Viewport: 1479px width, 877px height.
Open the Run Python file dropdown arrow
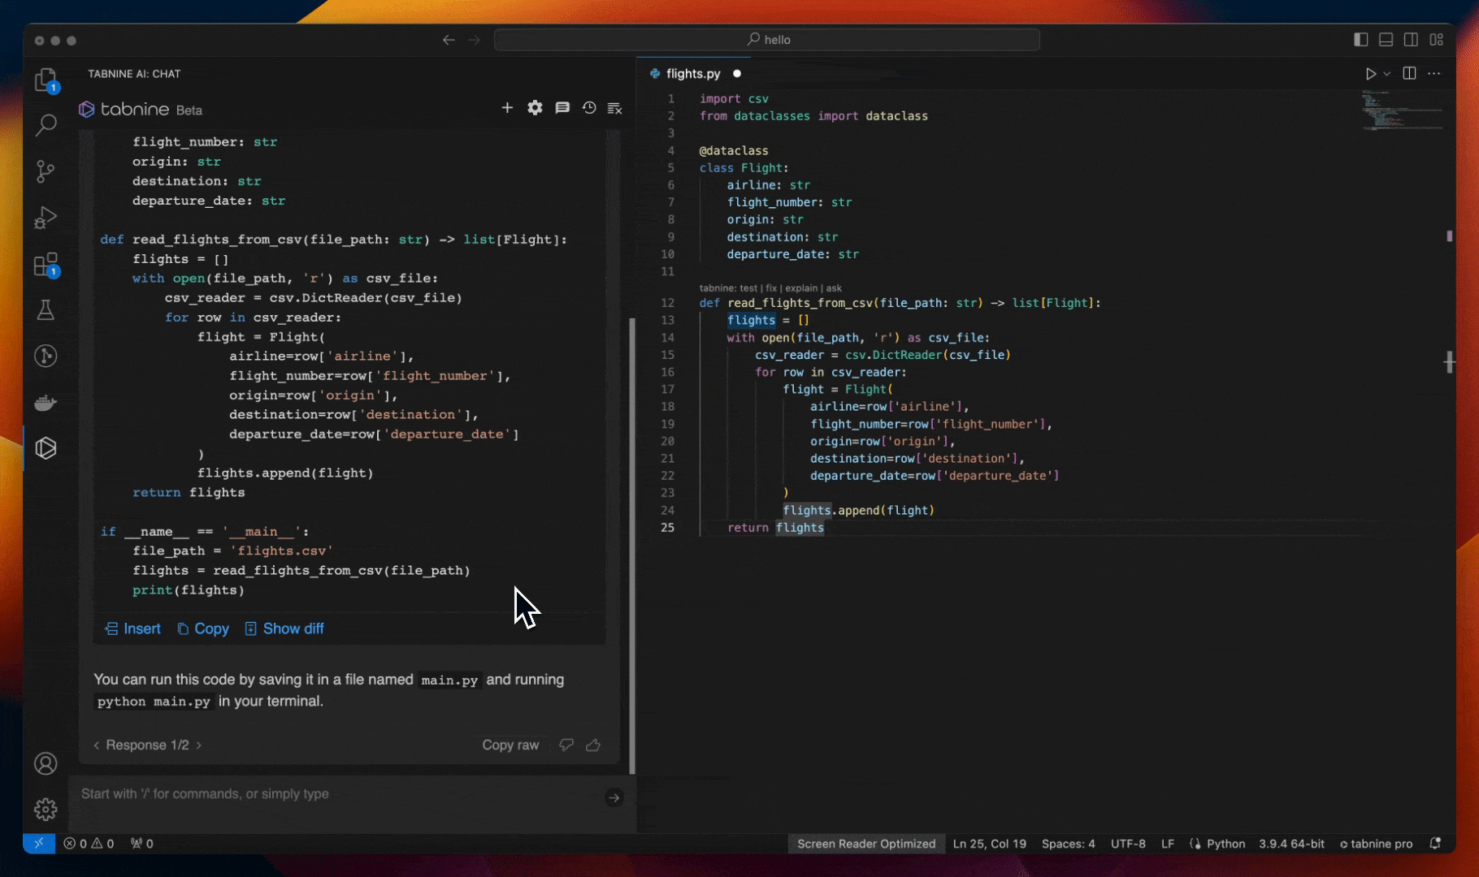click(x=1387, y=74)
